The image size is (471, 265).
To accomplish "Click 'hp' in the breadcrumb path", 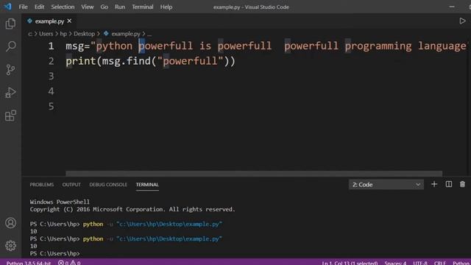I will pyautogui.click(x=63, y=34).
